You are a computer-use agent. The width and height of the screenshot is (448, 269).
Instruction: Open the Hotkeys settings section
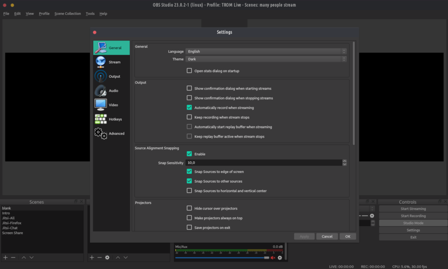[111, 119]
